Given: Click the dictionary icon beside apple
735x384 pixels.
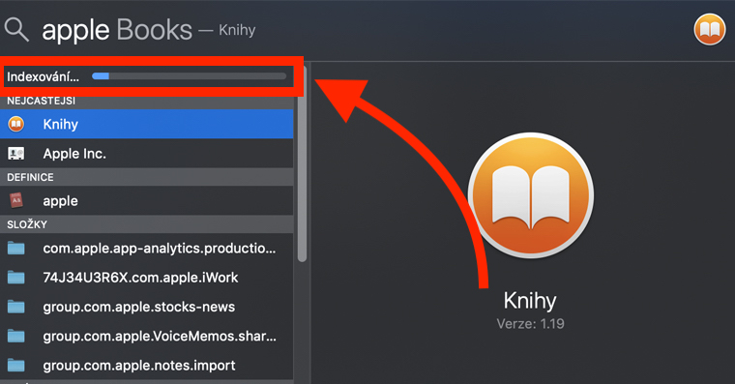Looking at the screenshot, I should (16, 200).
